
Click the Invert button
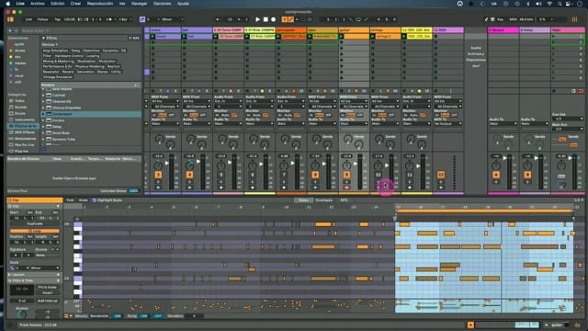coord(47,292)
